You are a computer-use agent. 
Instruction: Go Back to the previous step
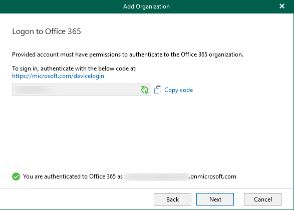172,199
